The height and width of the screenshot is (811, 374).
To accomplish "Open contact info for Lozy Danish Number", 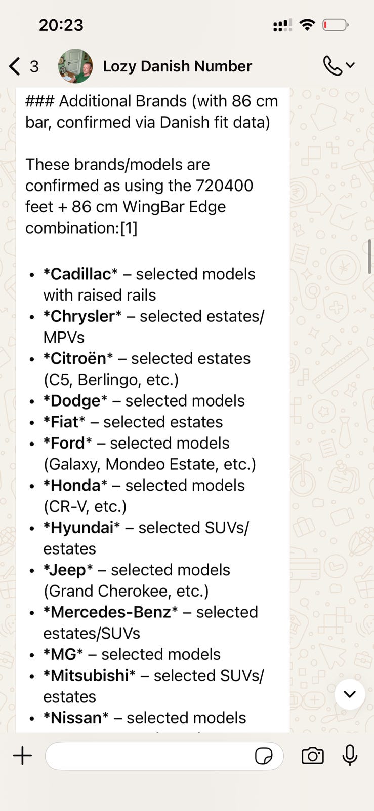I will [177, 66].
